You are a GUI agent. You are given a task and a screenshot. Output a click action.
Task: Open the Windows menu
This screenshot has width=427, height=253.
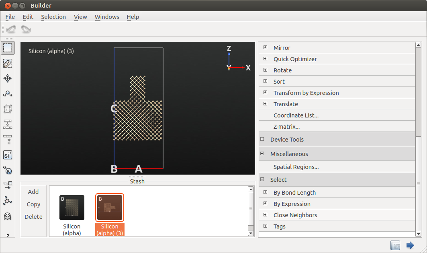point(107,17)
